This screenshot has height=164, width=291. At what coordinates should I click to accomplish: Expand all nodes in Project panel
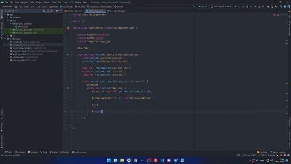[x=48, y=11]
